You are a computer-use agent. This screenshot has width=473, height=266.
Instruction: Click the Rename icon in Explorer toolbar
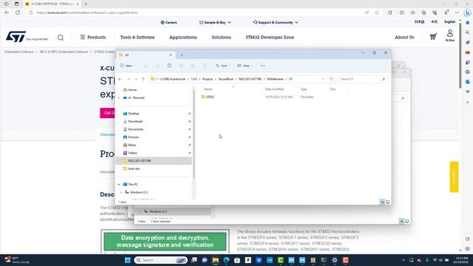(181, 66)
